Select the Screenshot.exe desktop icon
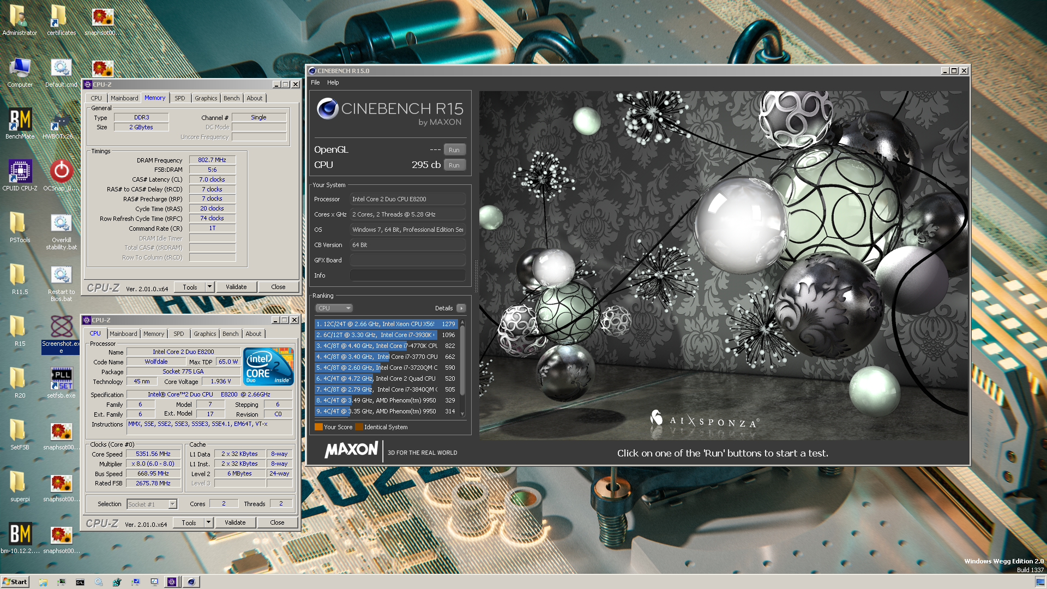Image resolution: width=1047 pixels, height=589 pixels. point(62,334)
